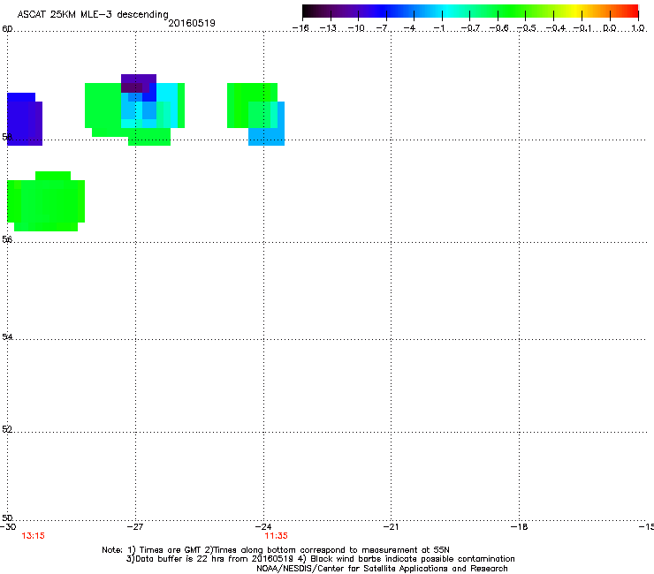
Task: Click the dark purple block above -27 cluster
Action: pos(139,83)
